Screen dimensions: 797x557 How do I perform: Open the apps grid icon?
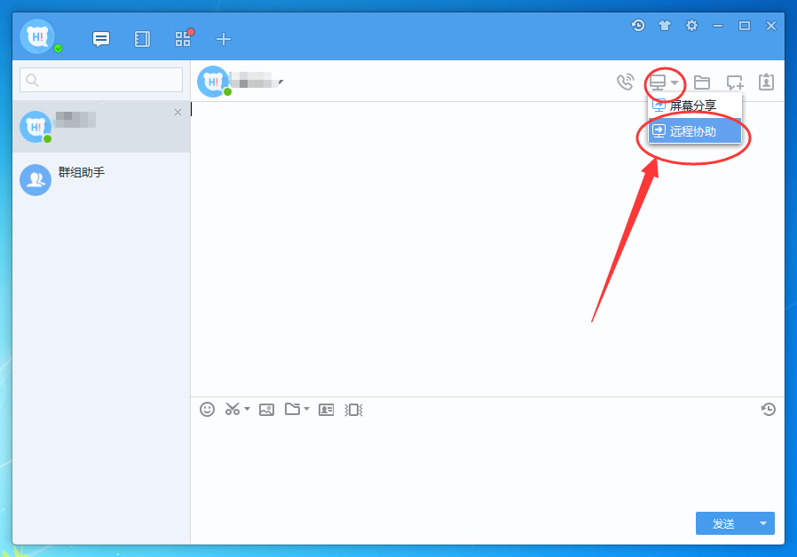point(183,39)
